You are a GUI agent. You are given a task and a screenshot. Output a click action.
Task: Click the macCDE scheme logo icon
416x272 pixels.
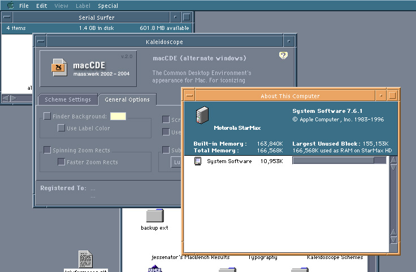click(x=57, y=68)
